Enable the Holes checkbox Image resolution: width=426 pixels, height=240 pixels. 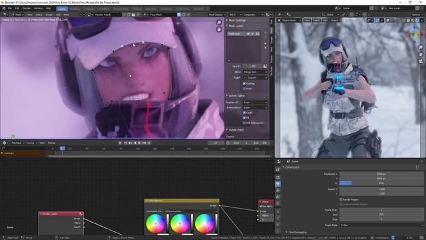244,89
